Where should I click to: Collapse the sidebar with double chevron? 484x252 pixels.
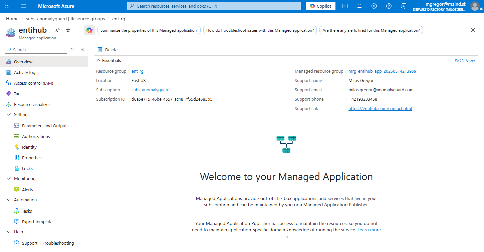tap(82, 50)
